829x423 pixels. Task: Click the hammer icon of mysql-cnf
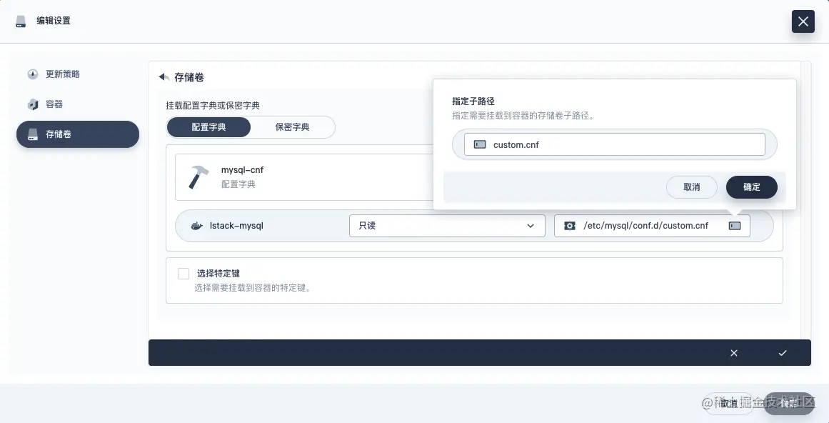click(x=199, y=177)
